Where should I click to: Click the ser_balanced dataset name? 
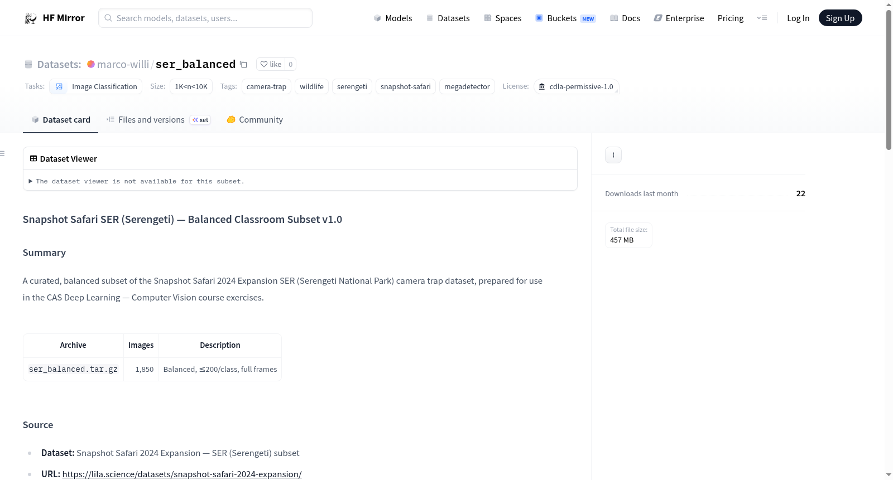195,64
